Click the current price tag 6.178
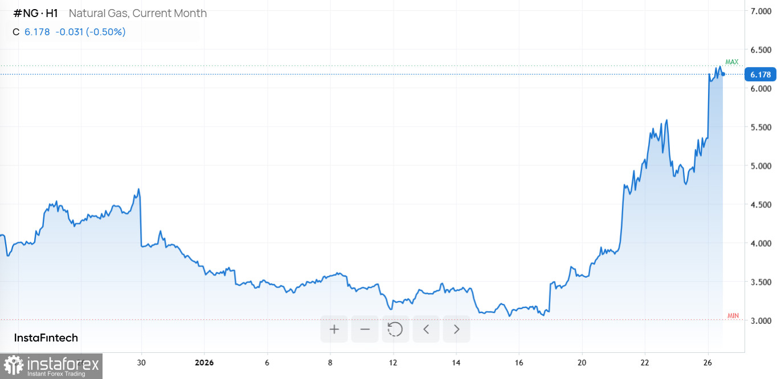The width and height of the screenshot is (777, 379). [x=760, y=74]
